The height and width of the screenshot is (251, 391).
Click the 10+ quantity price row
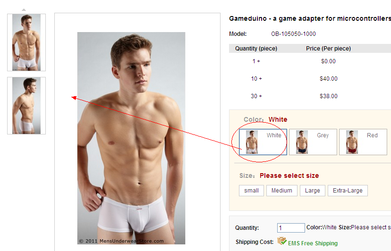pos(310,79)
